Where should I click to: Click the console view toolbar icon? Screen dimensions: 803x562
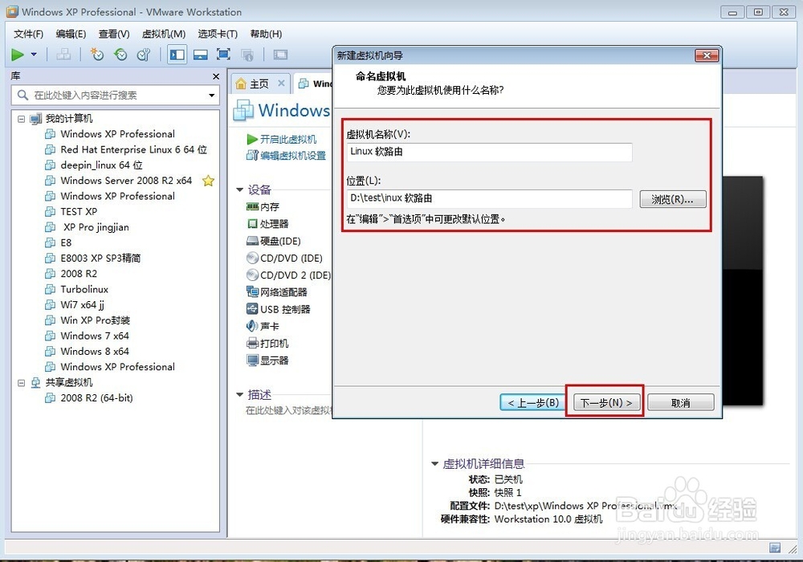point(280,55)
